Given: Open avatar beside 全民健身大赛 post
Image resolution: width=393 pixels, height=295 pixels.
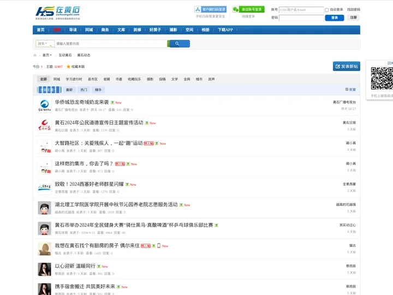Looking at the screenshot, I should (44, 228).
